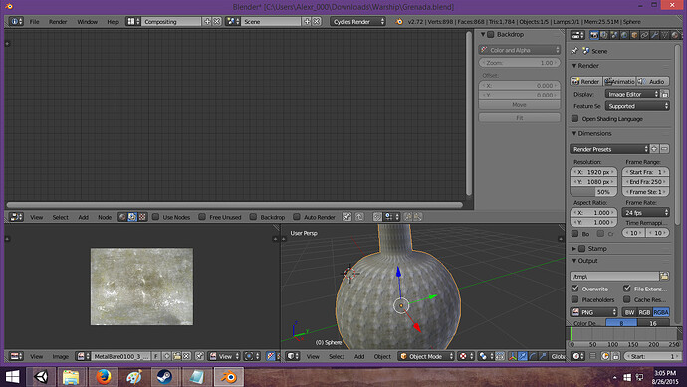Delete the Compositing screen layout with its X icon
The height and width of the screenshot is (387, 687).
[x=216, y=21]
